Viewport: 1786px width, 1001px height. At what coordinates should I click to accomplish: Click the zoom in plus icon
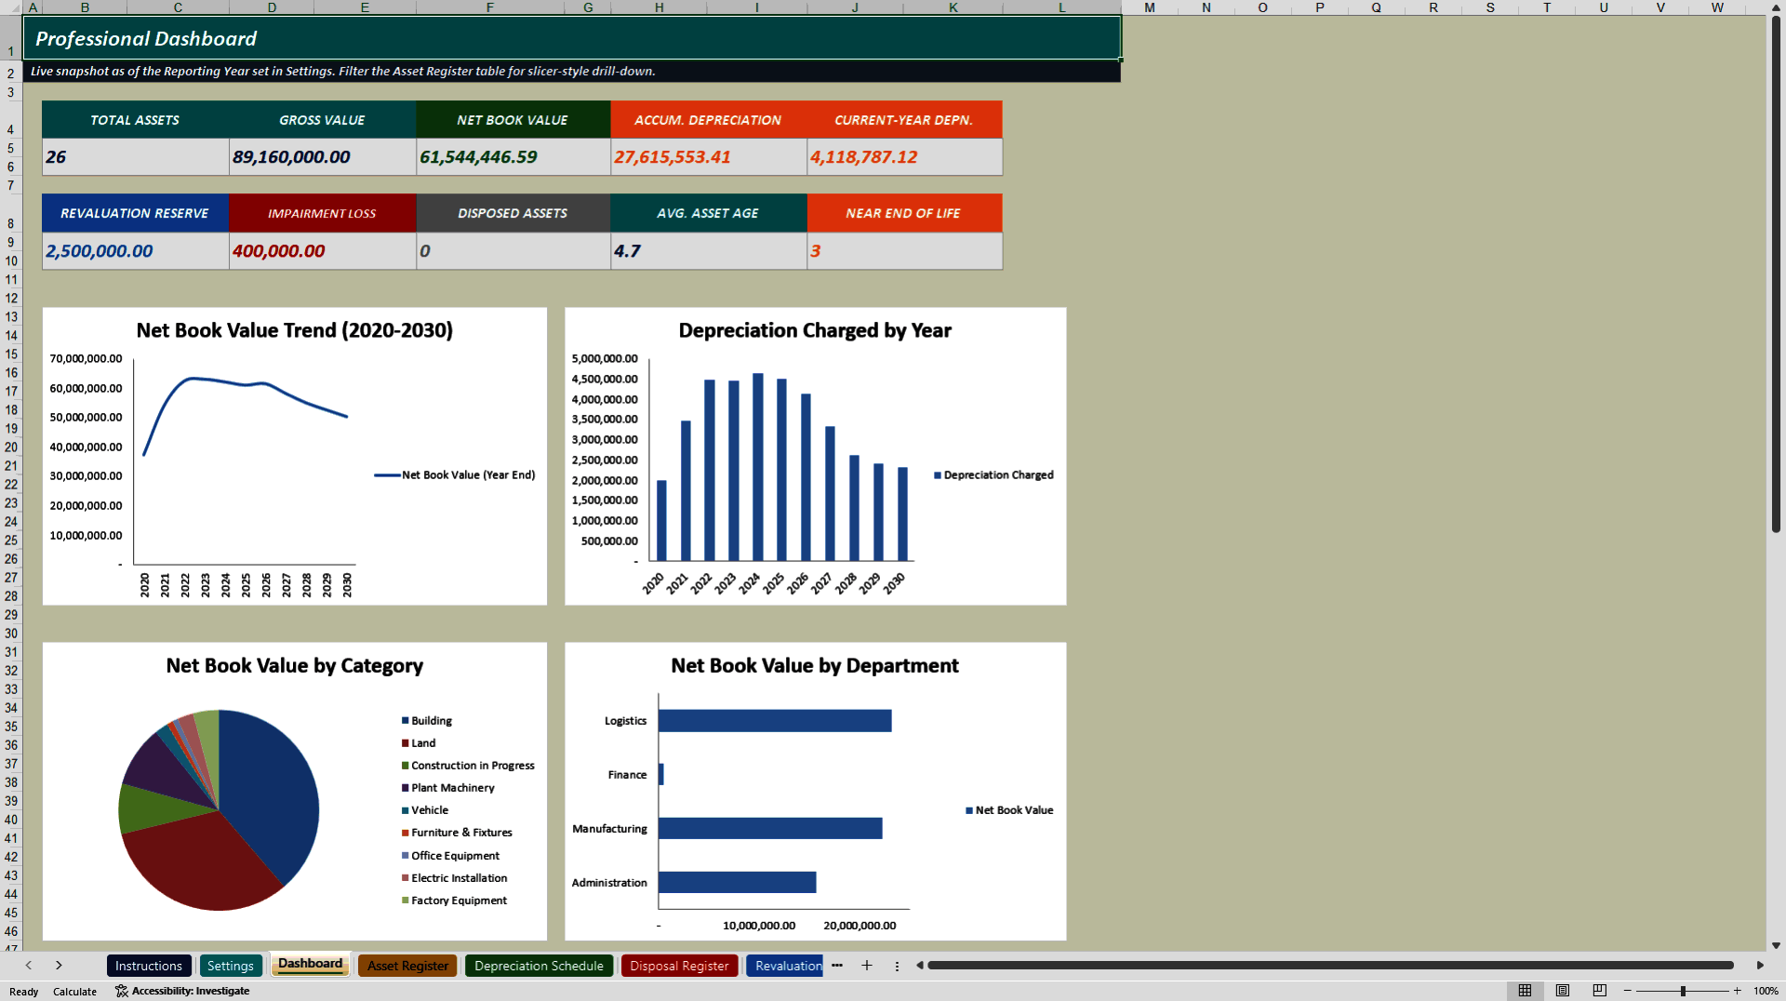[x=1737, y=991]
